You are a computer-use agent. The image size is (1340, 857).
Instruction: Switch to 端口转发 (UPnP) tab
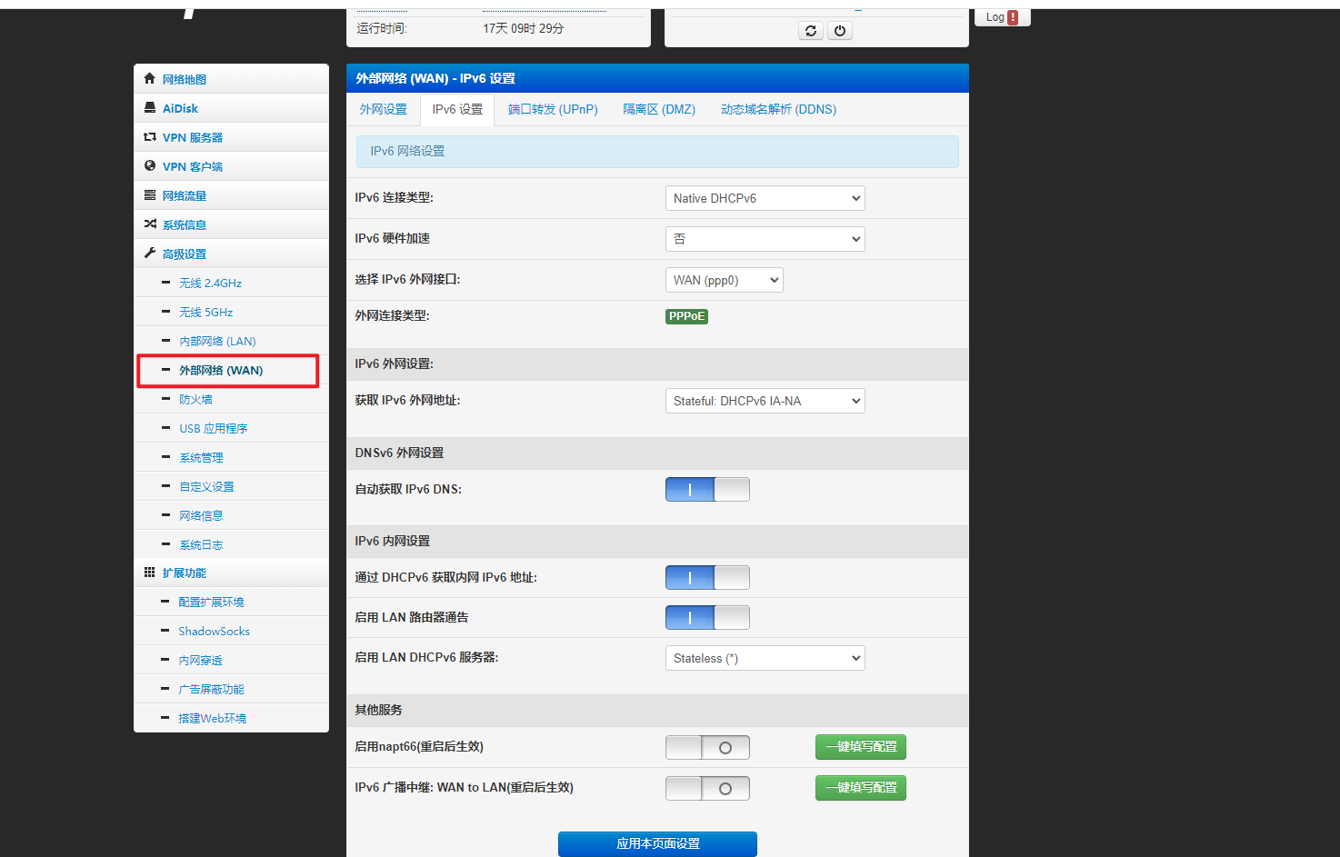coord(553,109)
